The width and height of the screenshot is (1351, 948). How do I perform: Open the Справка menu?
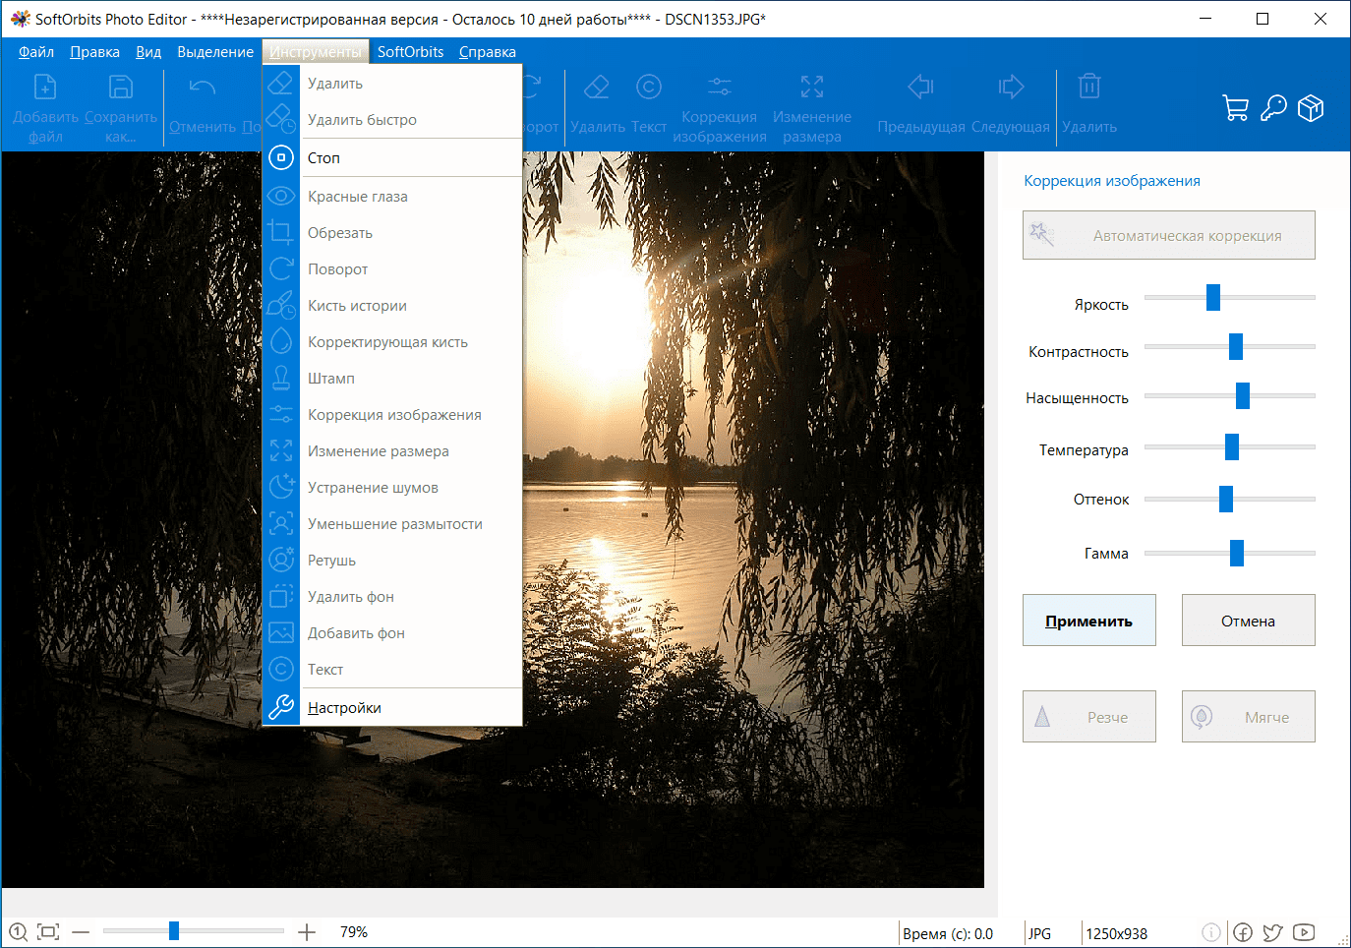(x=488, y=52)
